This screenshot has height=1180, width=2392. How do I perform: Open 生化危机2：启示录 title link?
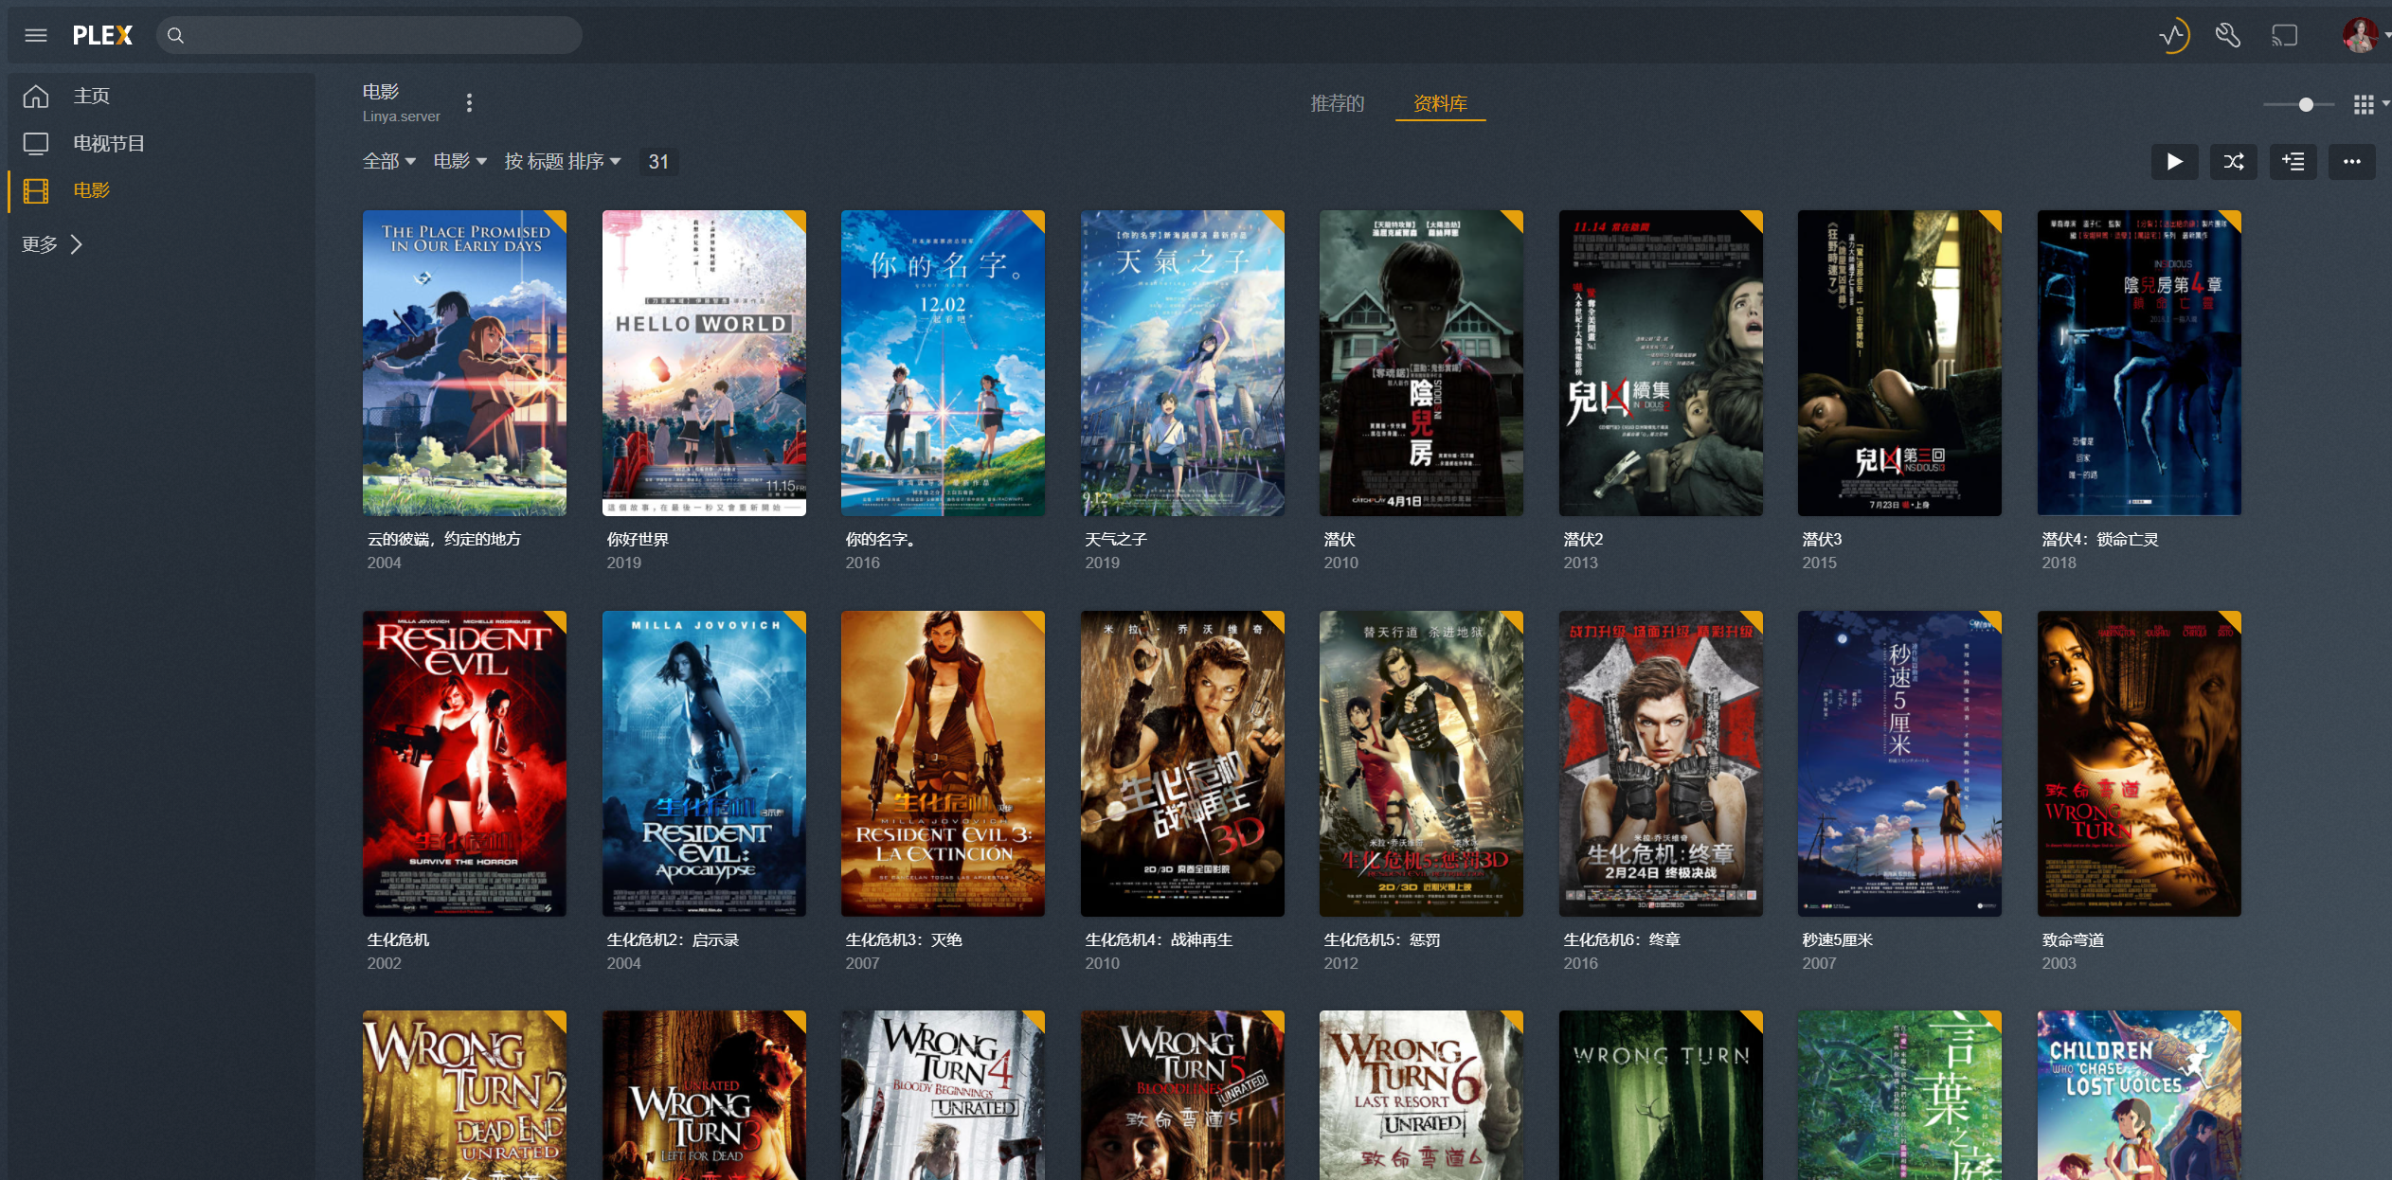673,939
